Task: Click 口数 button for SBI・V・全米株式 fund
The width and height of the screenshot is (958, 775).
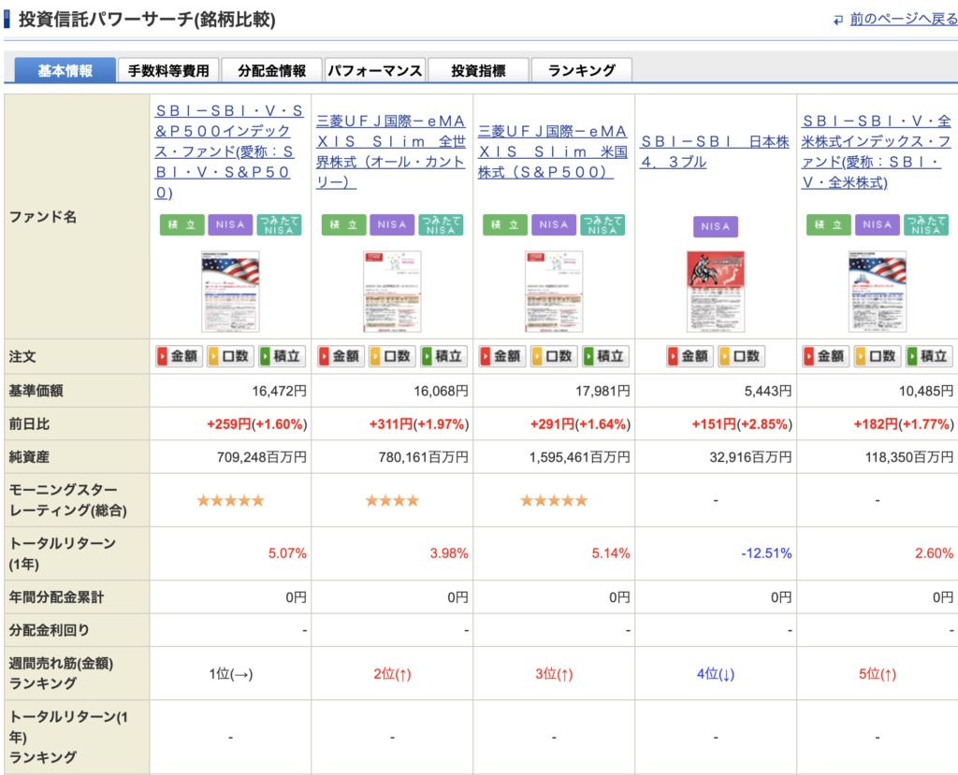Action: coord(877,356)
